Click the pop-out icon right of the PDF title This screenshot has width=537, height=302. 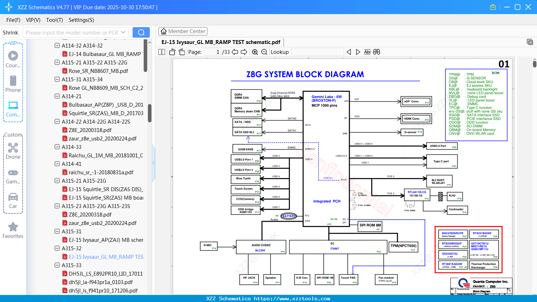(x=530, y=42)
